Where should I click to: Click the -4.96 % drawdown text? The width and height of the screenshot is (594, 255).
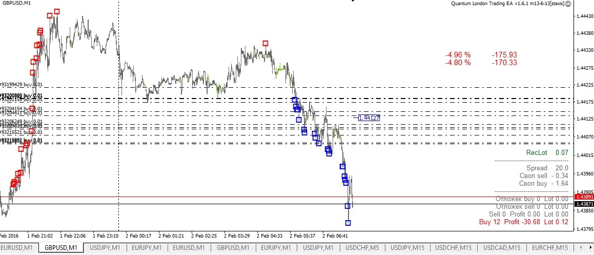point(458,55)
